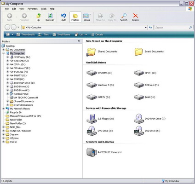The height and width of the screenshot is (184, 195).
Task: Close the Folders pane
Action: tap(79, 41)
